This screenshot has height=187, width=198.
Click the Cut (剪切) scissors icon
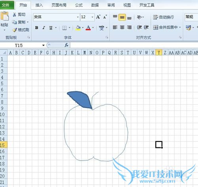coord(14,15)
